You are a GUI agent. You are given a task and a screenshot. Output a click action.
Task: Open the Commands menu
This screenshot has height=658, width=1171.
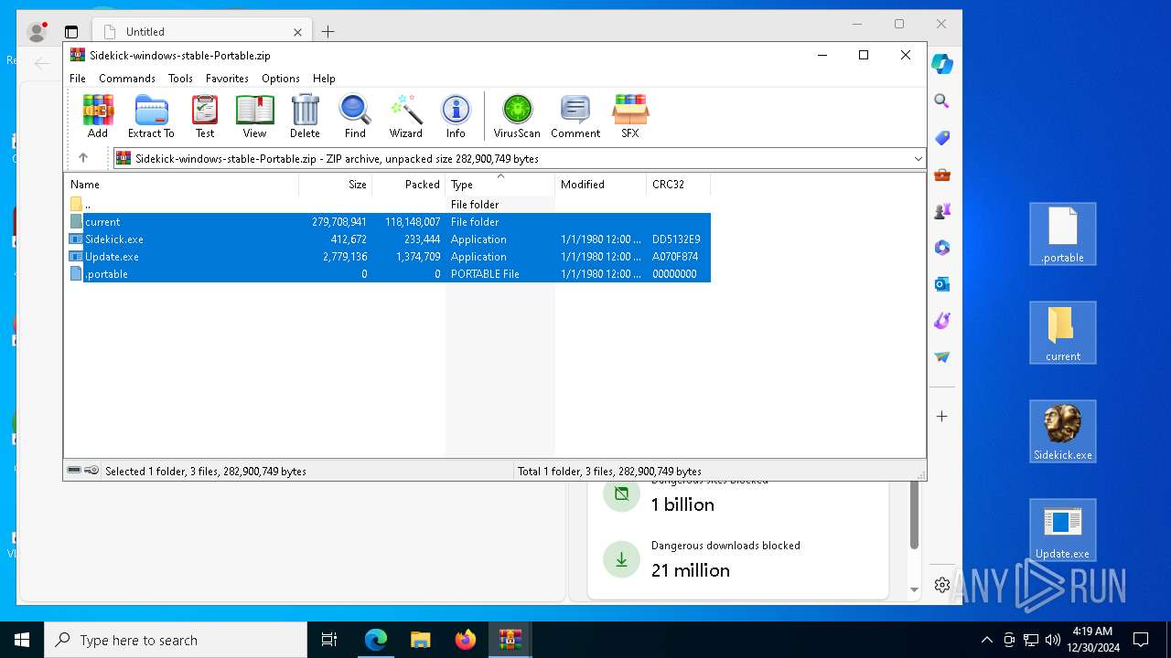point(127,79)
